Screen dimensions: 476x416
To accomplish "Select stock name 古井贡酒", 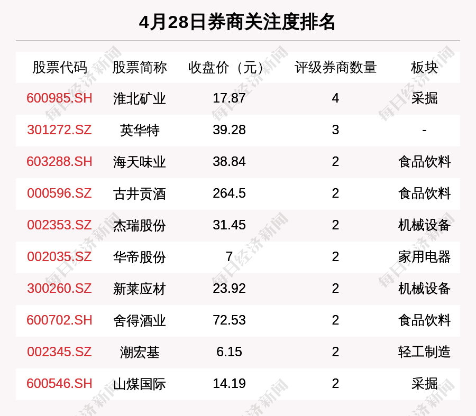I will (x=140, y=193).
